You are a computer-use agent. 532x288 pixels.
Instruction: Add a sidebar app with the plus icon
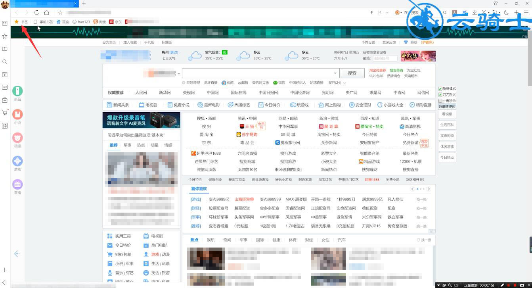click(x=5, y=270)
